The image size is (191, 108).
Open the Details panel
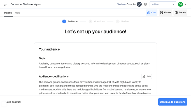tap(180, 13)
